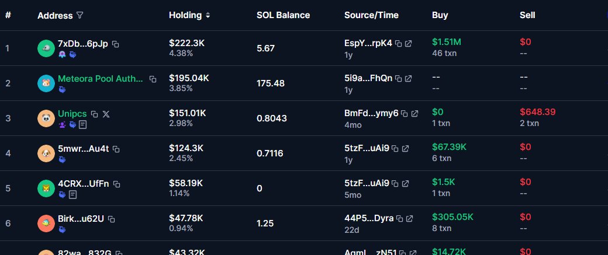Open wallet 7xDb...6pJp
This screenshot has height=255, width=608.
[x=83, y=44]
